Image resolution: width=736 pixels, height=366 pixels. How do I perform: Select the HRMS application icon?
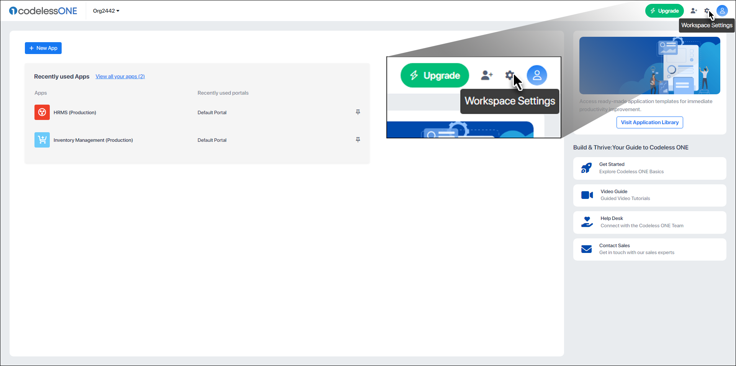coord(42,112)
